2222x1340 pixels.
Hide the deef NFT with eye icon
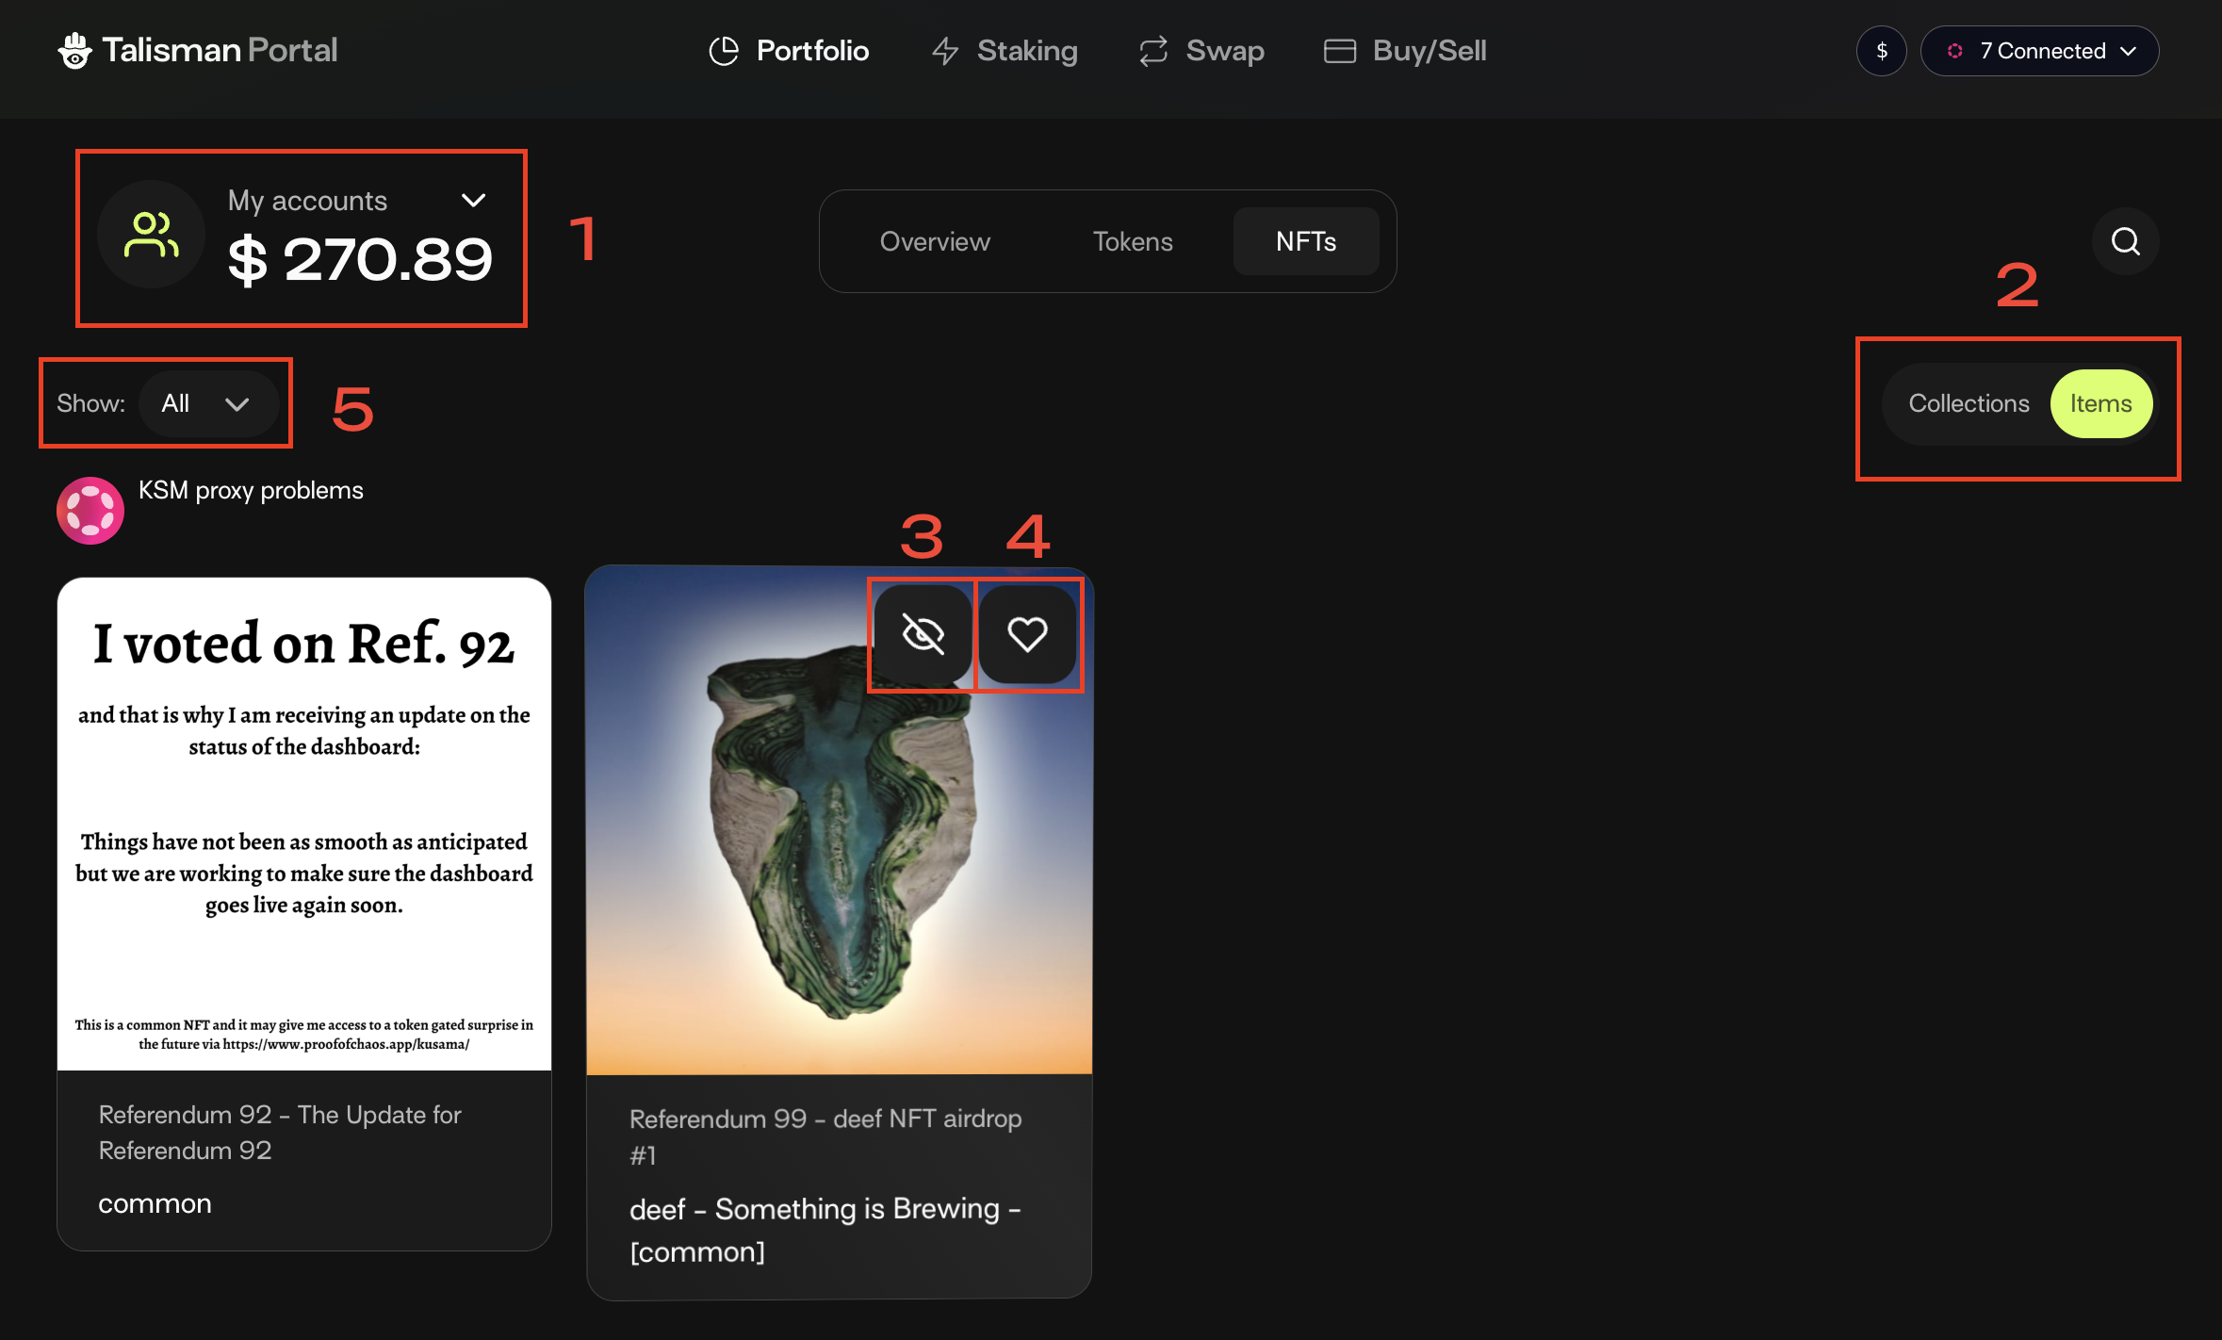[x=923, y=634]
